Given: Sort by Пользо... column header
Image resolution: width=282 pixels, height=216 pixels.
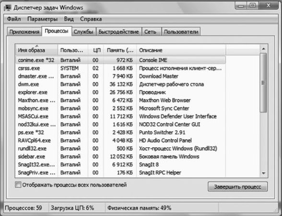Looking at the screenshot, I should [73, 50].
